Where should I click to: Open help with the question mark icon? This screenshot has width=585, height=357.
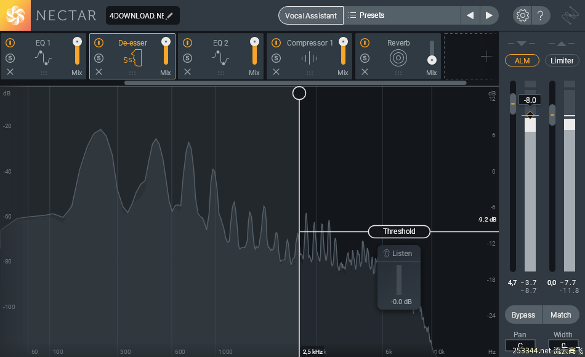pos(540,15)
